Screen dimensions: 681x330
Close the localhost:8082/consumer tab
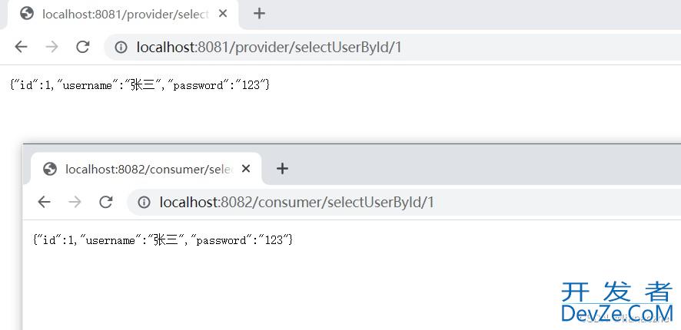[x=246, y=169]
